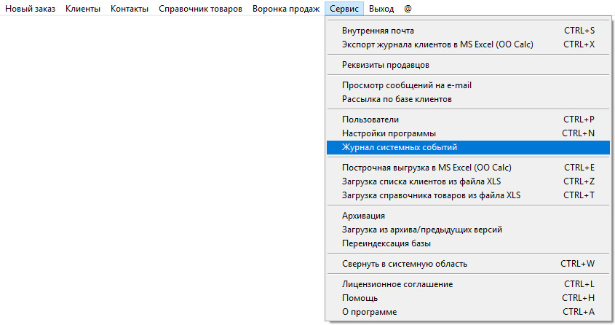Choose Свернуть в системную область
Viewport: 615px width, 325px height.
coord(404,264)
